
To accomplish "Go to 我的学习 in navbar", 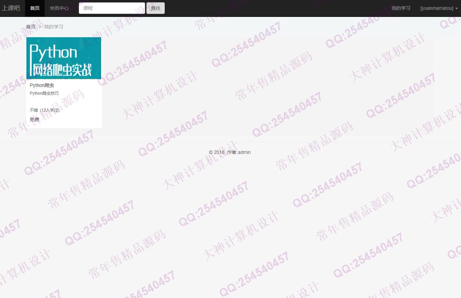I will 401,8.
